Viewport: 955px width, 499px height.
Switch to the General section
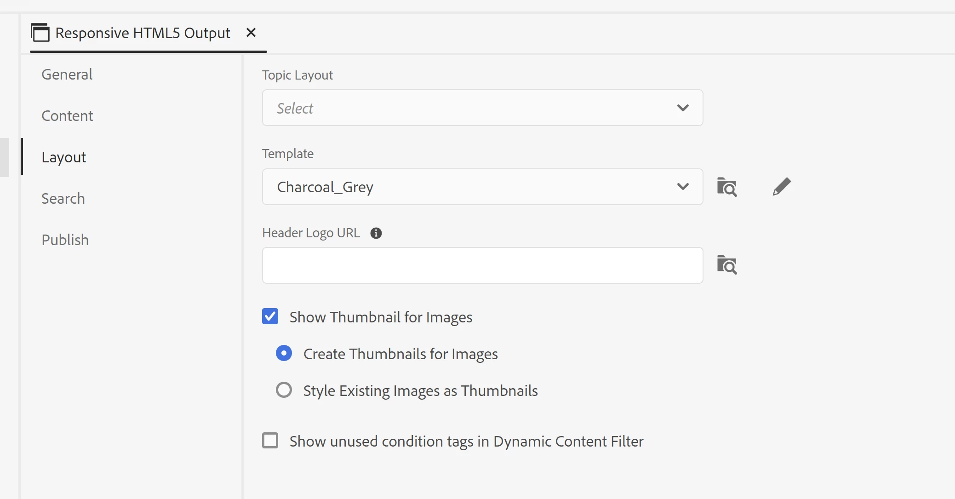click(x=67, y=75)
